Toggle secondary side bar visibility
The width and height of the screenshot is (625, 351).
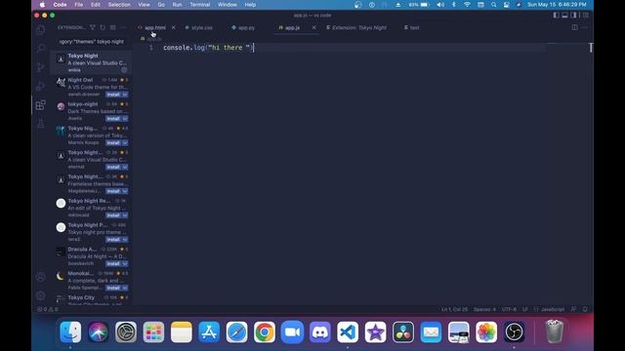click(x=574, y=16)
